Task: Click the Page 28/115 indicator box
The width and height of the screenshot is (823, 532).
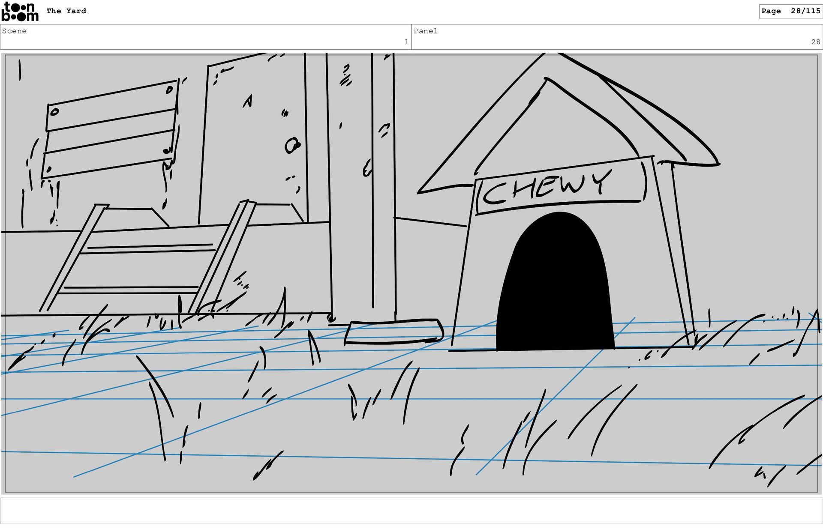Action: coord(790,11)
